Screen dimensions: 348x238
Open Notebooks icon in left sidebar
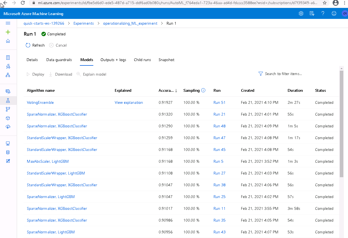tap(8, 58)
